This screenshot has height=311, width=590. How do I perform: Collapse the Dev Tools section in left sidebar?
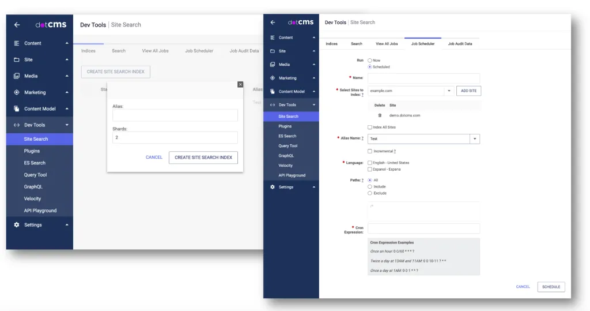[67, 125]
